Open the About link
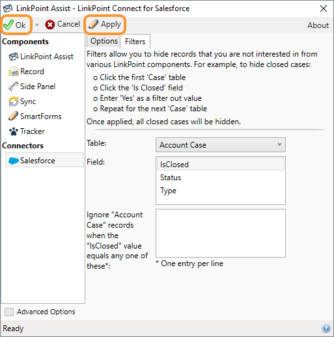Screen dimensions: 334x337 pos(318,25)
